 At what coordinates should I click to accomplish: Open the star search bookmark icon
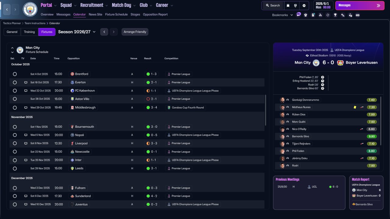pyautogui.click(x=343, y=15)
